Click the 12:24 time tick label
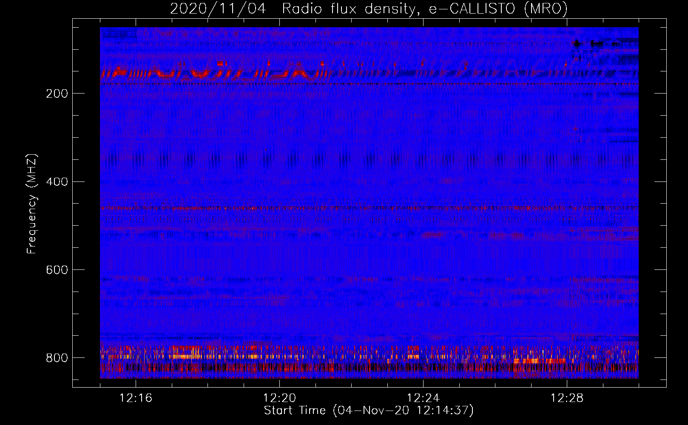The height and width of the screenshot is (425, 688). point(423,398)
